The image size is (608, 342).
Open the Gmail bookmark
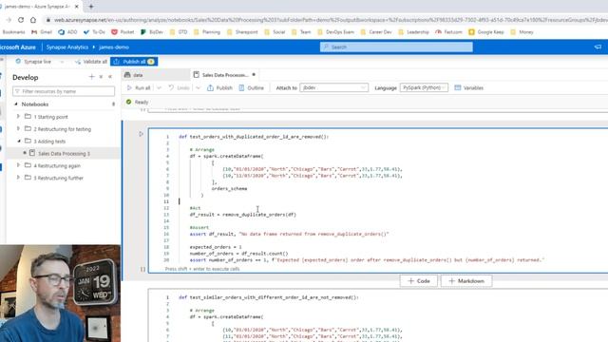(42, 32)
